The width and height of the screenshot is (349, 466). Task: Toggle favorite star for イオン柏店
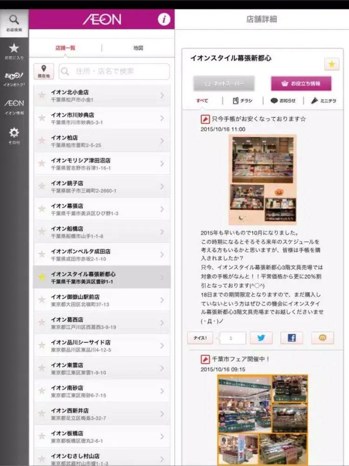(42, 141)
